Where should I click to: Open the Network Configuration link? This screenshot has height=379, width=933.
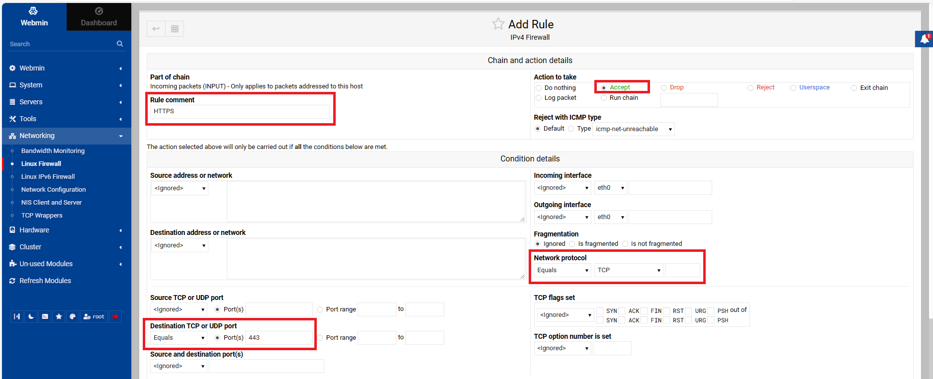pos(53,189)
